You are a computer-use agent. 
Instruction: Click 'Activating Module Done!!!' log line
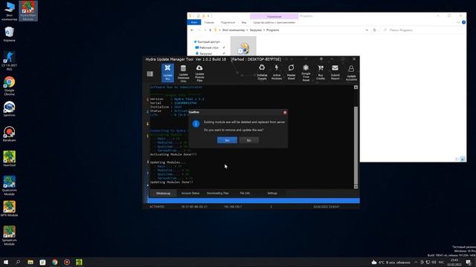tap(173, 154)
